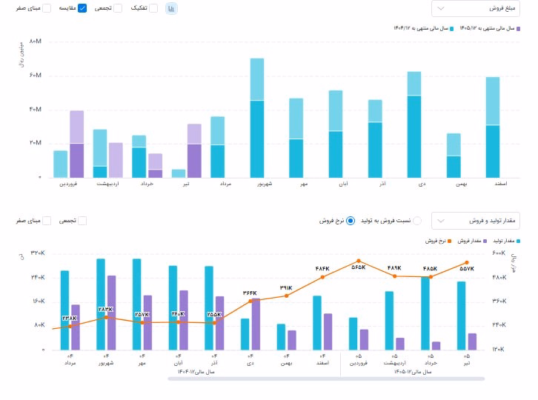Click the دی bar in top chart
The height and width of the screenshot is (400, 538).
(x=414, y=124)
